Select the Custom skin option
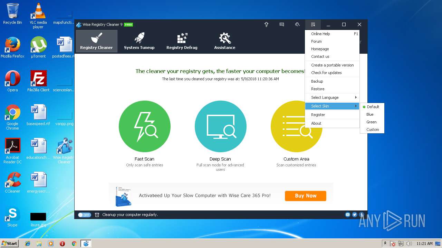 pos(372,130)
